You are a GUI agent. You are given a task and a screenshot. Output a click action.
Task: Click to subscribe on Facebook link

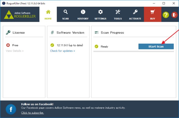coord(32,113)
